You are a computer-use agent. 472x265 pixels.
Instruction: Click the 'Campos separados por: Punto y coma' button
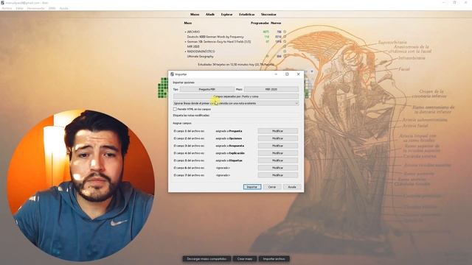(236, 96)
